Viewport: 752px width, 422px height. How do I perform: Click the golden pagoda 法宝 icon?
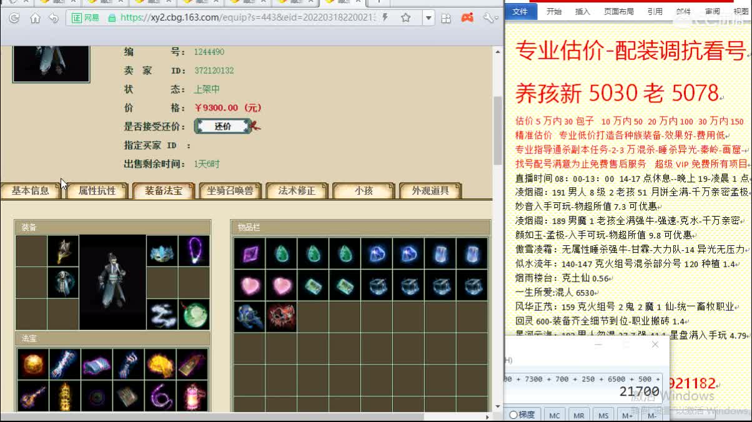(x=65, y=396)
